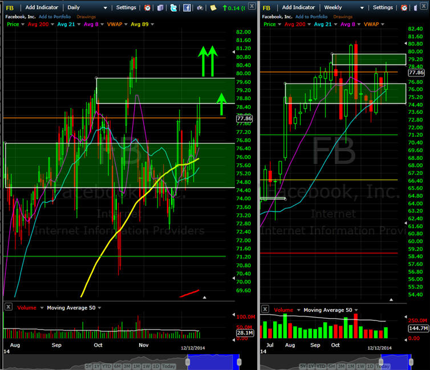Expand Avg 8 dropdown in Weekly chart

point(359,24)
